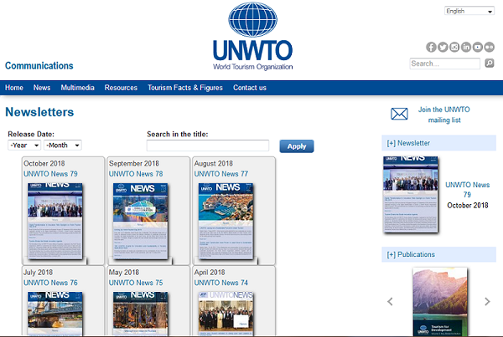Open the Multimedia menu item
Screen dimensions: 503x337
78,88
